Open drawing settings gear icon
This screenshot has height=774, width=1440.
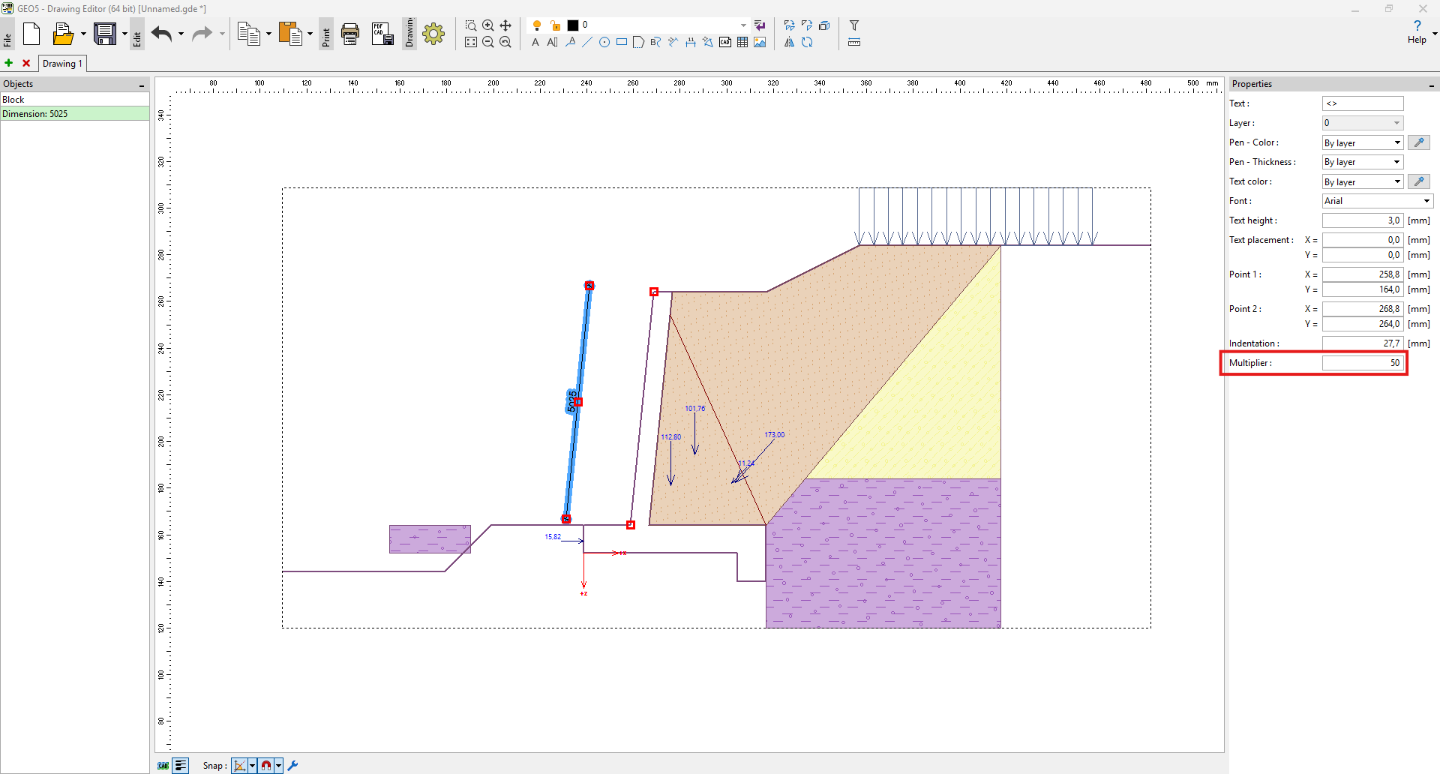click(433, 34)
